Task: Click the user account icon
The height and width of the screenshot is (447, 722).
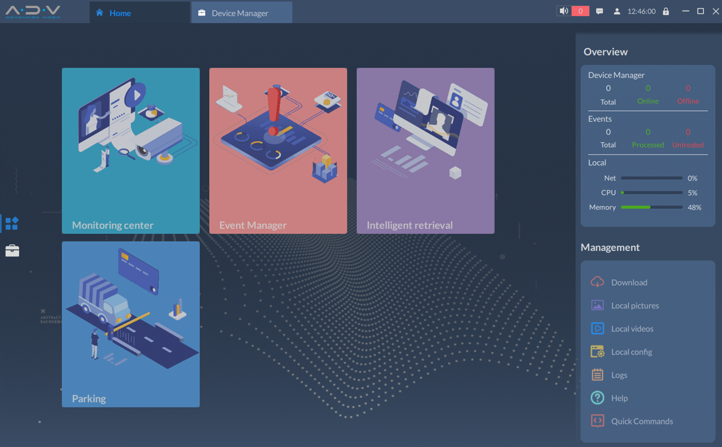Action: (x=617, y=11)
